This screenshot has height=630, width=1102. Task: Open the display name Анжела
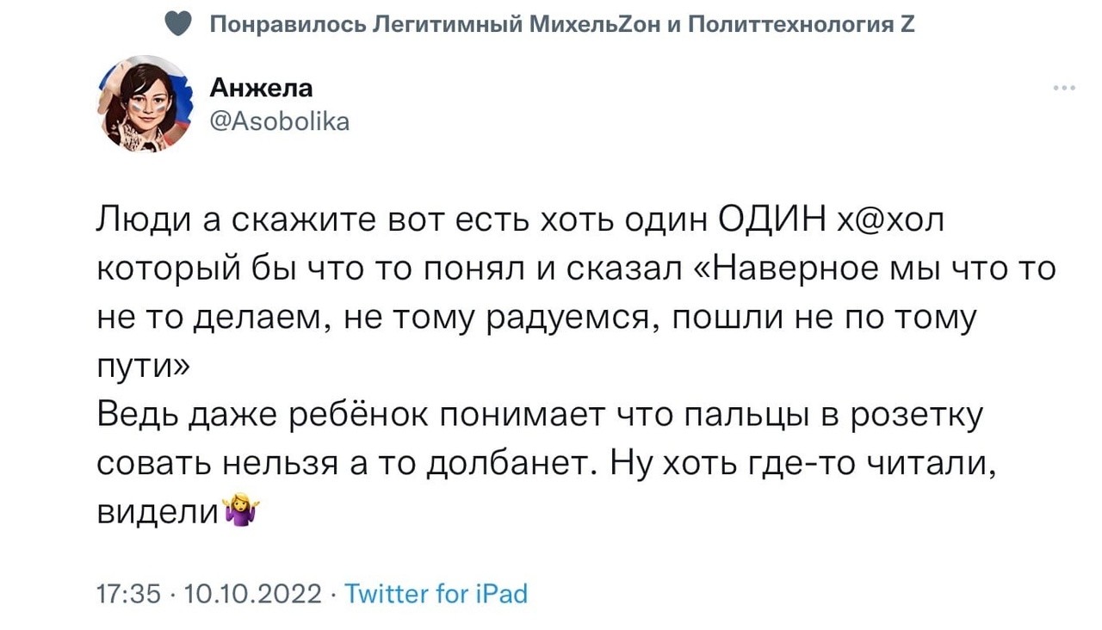pyautogui.click(x=261, y=88)
